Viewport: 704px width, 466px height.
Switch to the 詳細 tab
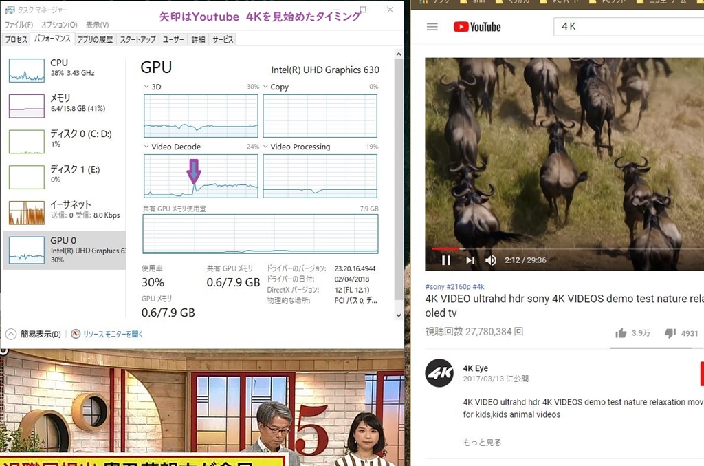coord(199,39)
